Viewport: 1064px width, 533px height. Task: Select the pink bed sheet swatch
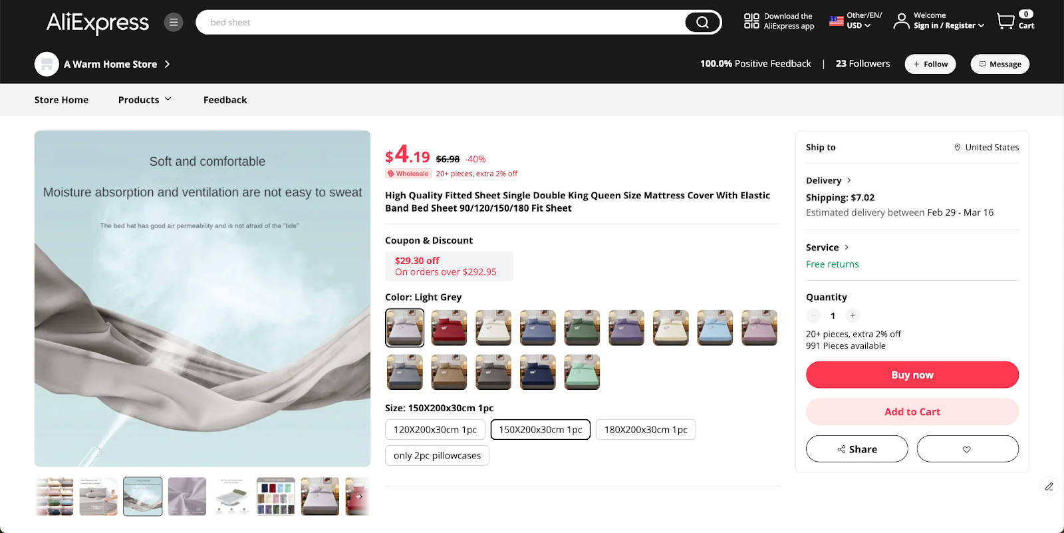pyautogui.click(x=759, y=327)
